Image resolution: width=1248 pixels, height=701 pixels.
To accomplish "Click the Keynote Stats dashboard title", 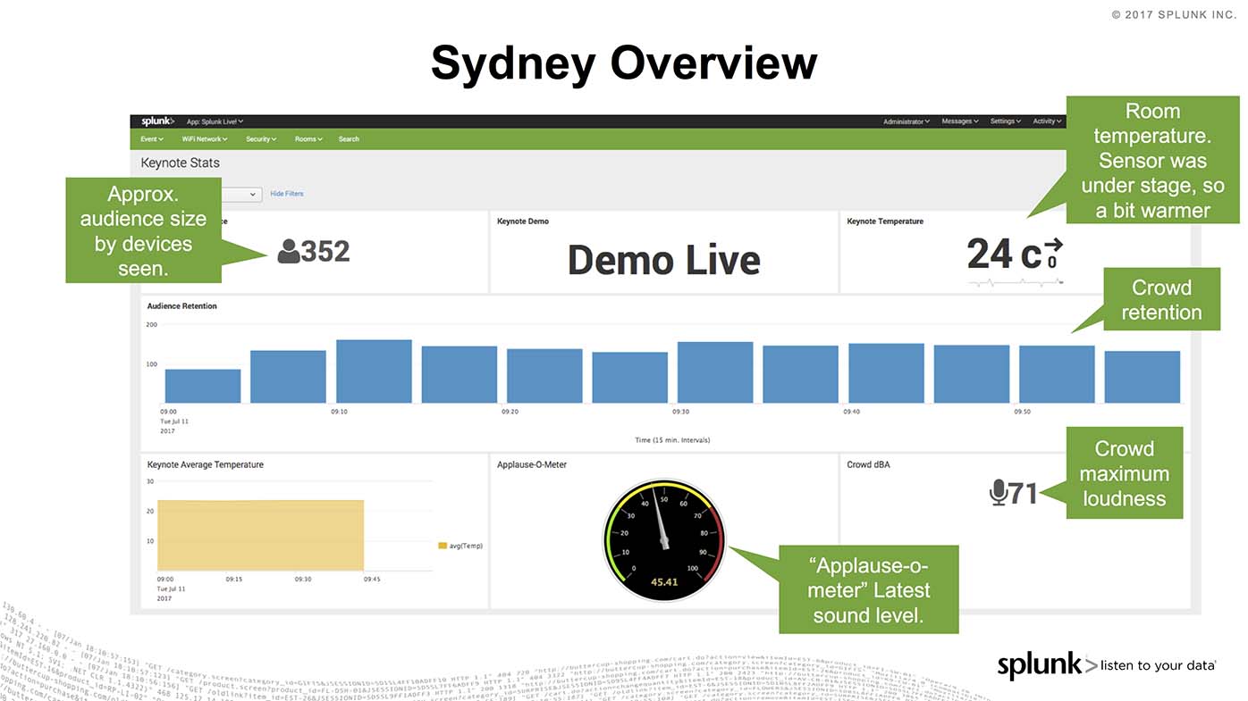I will point(180,163).
